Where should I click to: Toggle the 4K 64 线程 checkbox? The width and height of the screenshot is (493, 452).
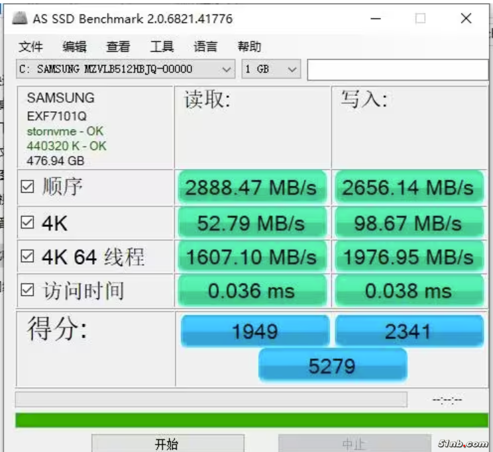pyautogui.click(x=27, y=257)
